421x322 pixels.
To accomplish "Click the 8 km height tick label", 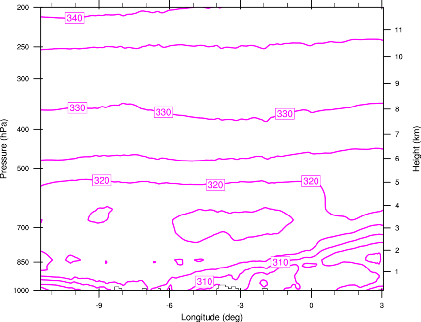I will [397, 109].
